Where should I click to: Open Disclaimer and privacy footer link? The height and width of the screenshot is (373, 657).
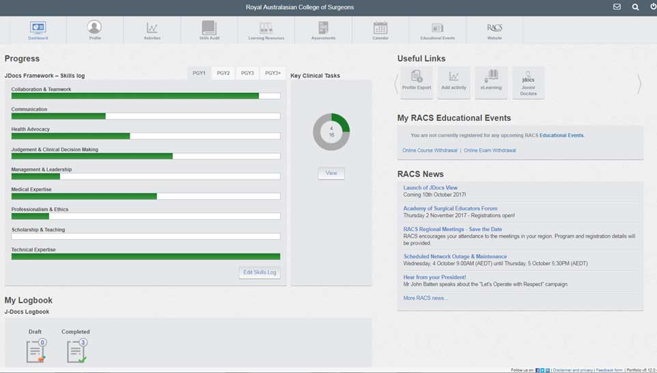(573, 370)
